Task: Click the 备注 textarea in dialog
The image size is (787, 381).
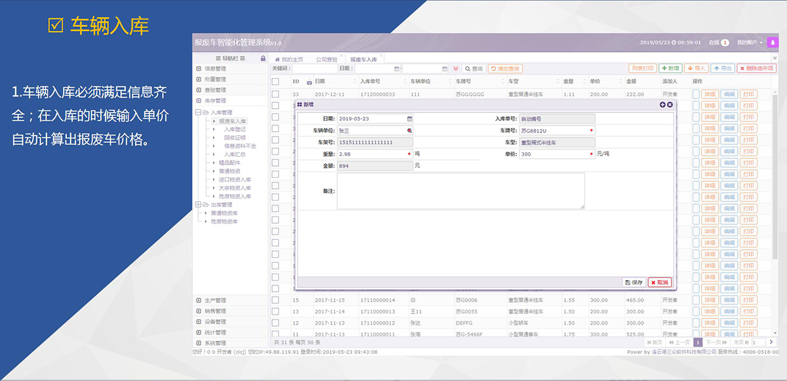Action: coord(460,191)
